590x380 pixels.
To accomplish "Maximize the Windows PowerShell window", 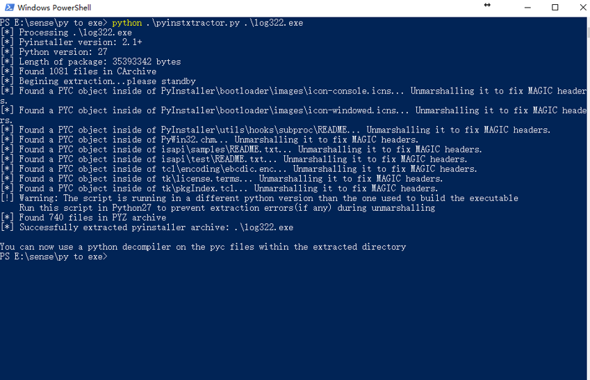I will (x=555, y=8).
